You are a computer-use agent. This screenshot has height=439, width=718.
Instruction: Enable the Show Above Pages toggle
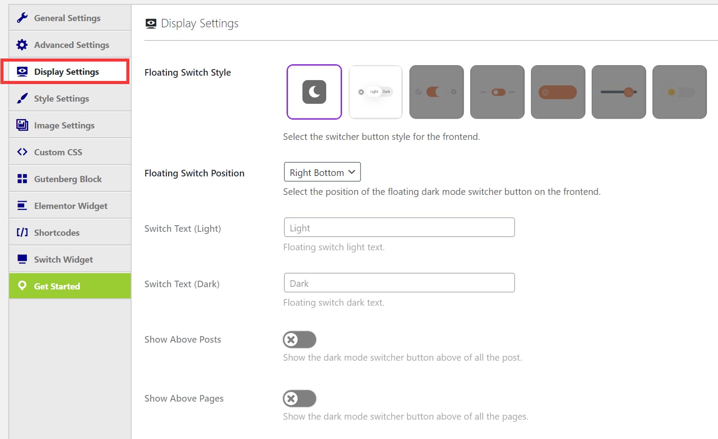299,399
